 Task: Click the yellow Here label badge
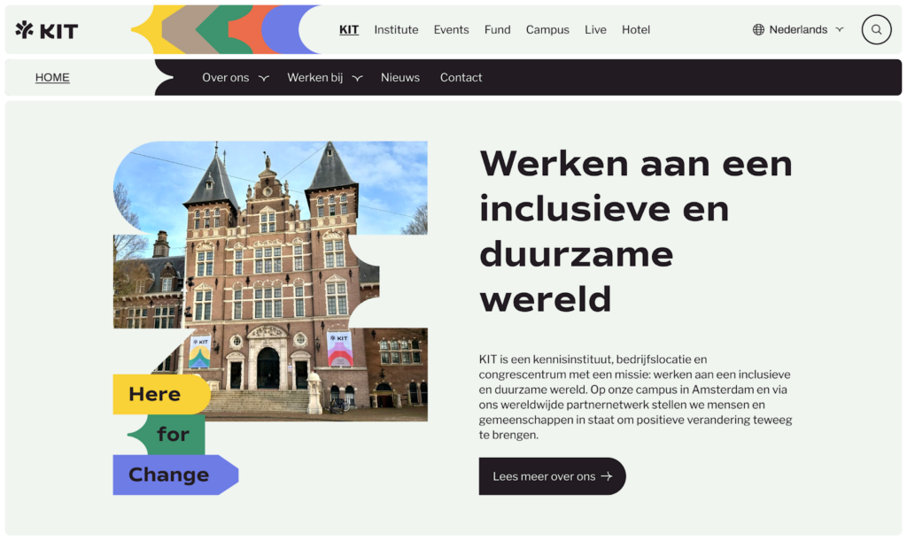pos(155,394)
